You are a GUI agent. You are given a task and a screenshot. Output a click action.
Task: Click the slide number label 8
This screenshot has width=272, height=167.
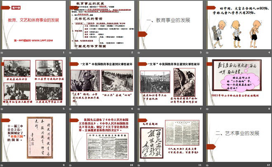click(269, 109)
